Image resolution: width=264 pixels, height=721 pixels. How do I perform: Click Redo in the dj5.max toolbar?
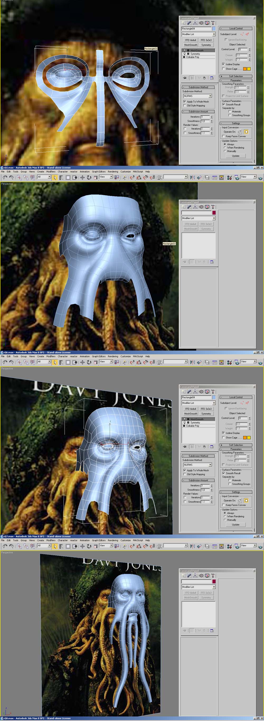point(11,177)
